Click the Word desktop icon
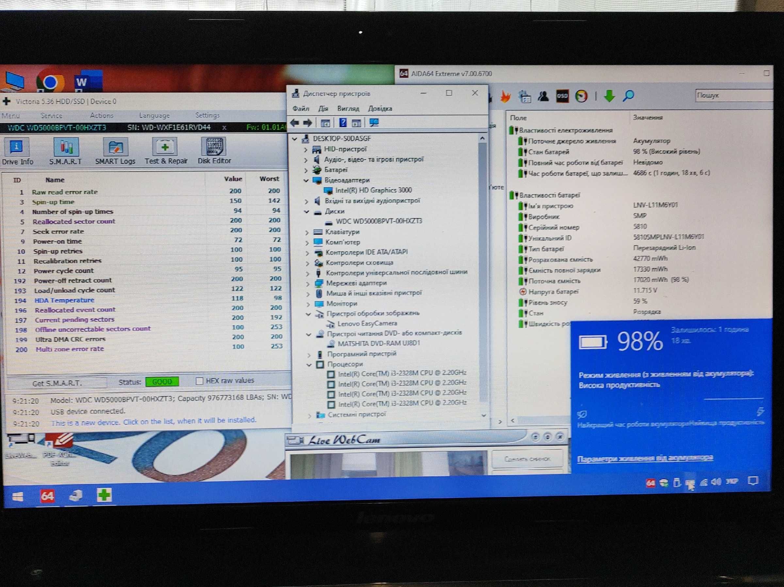Image resolution: width=784 pixels, height=587 pixels. (x=88, y=81)
